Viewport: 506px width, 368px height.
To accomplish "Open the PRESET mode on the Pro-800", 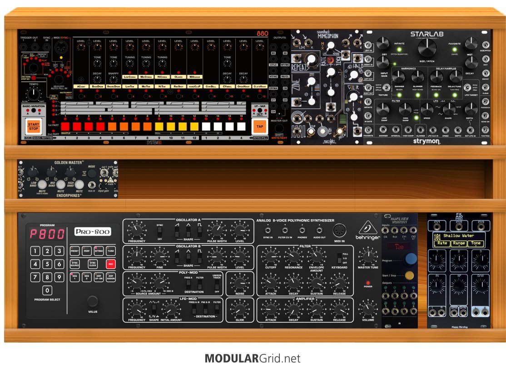I will (x=74, y=251).
